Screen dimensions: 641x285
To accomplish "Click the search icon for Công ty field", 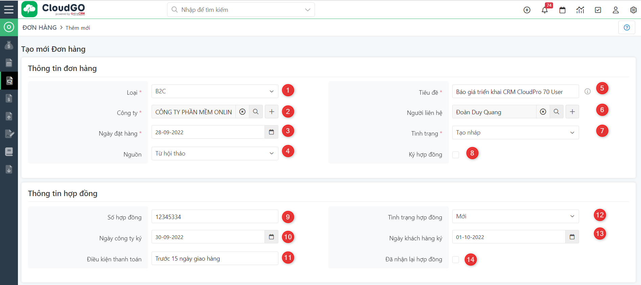I will tap(256, 112).
